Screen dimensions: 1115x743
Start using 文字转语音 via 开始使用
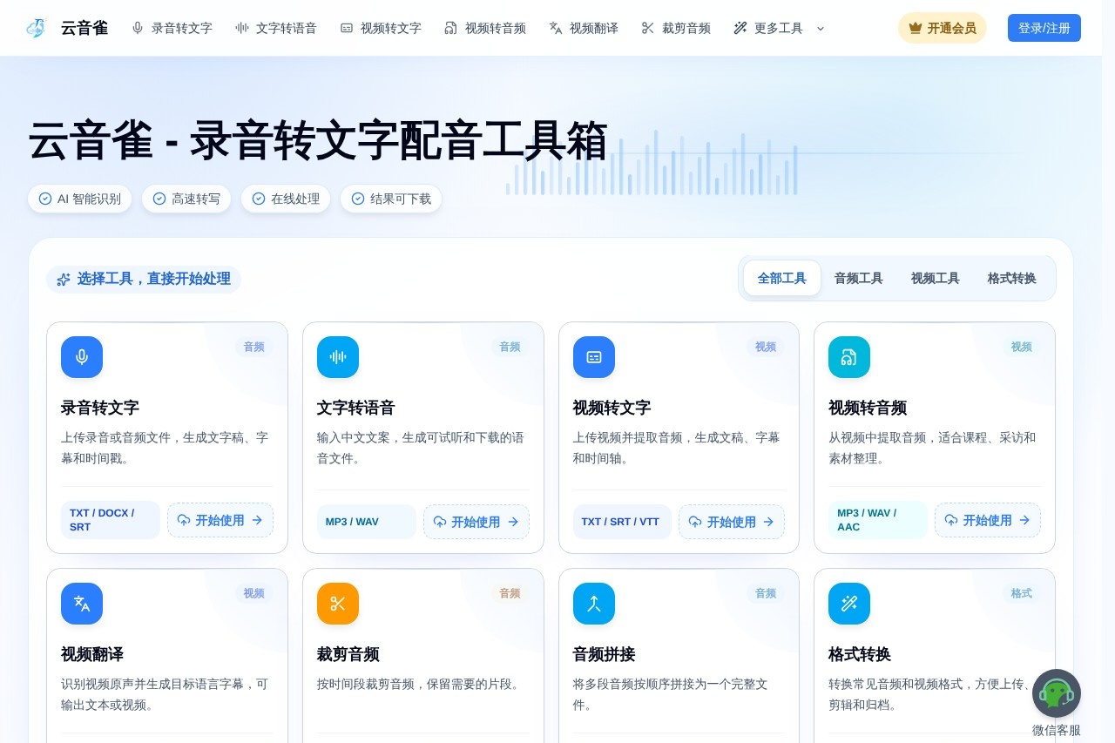pos(476,522)
